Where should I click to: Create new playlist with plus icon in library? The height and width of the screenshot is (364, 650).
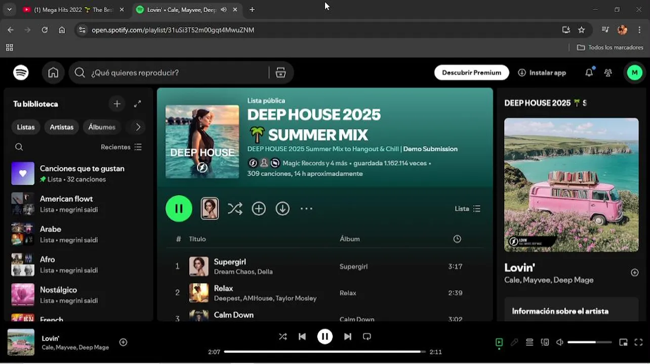point(117,104)
